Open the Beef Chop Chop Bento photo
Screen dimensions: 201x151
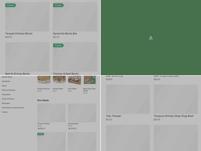pyautogui.click(x=90, y=80)
